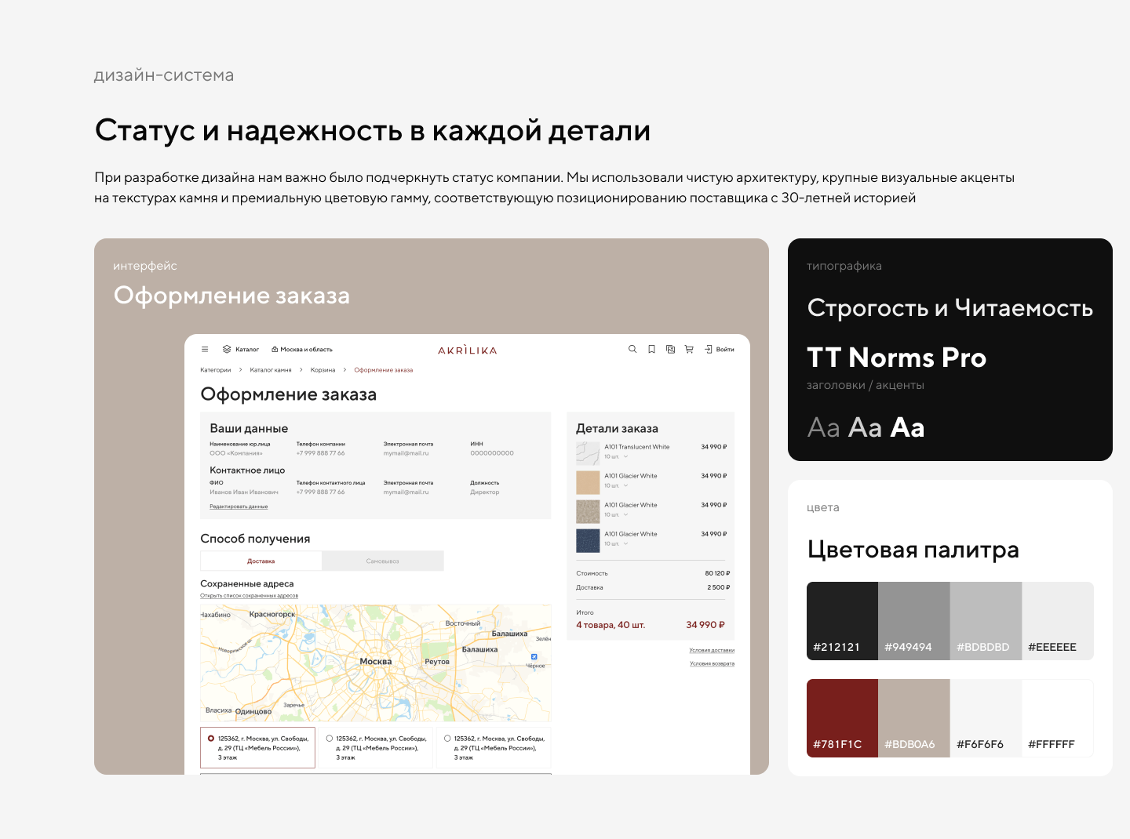1130x839 pixels.
Task: Click the 2 500 ₽ delivery value
Action: pyautogui.click(x=719, y=587)
